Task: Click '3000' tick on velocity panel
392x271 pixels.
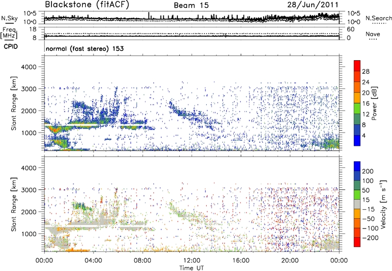Action: 29,190
